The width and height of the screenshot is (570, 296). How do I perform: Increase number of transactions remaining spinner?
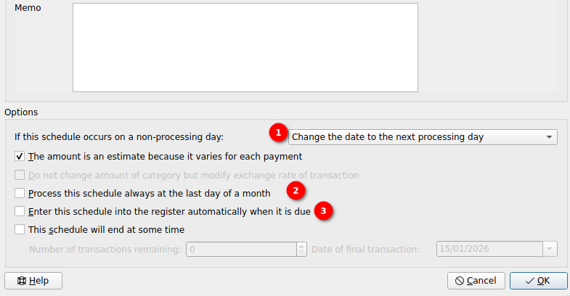coord(301,245)
